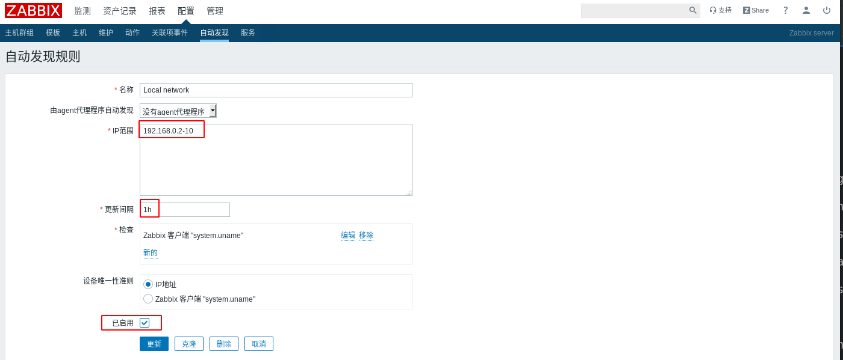Switch to the 自动发现 tab
This screenshot has height=360, width=843.
tap(214, 33)
